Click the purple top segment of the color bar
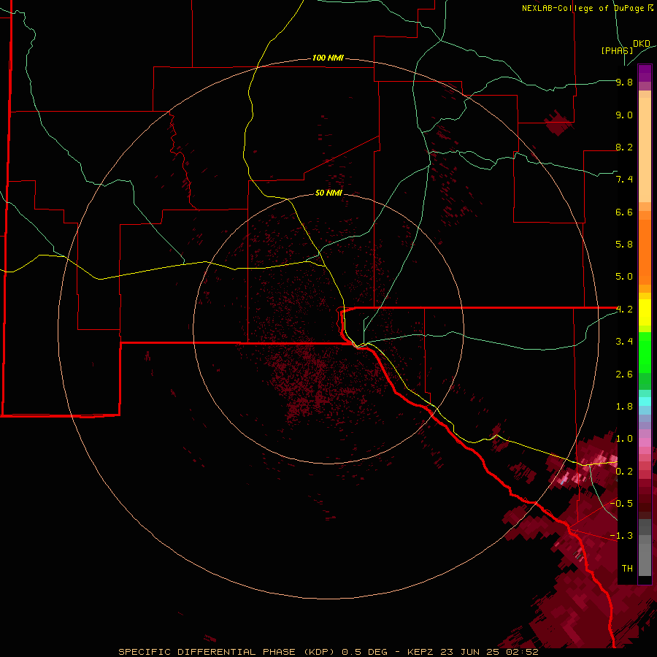657x657 pixels. pos(645,73)
